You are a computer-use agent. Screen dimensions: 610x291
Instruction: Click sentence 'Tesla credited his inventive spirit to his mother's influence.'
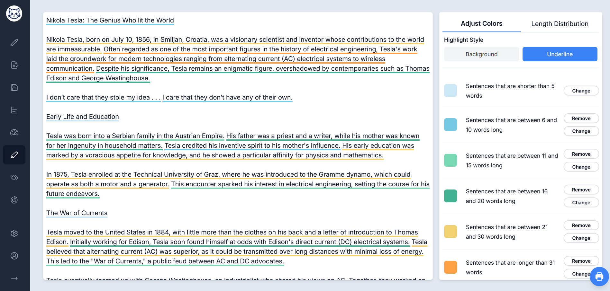click(x=252, y=145)
